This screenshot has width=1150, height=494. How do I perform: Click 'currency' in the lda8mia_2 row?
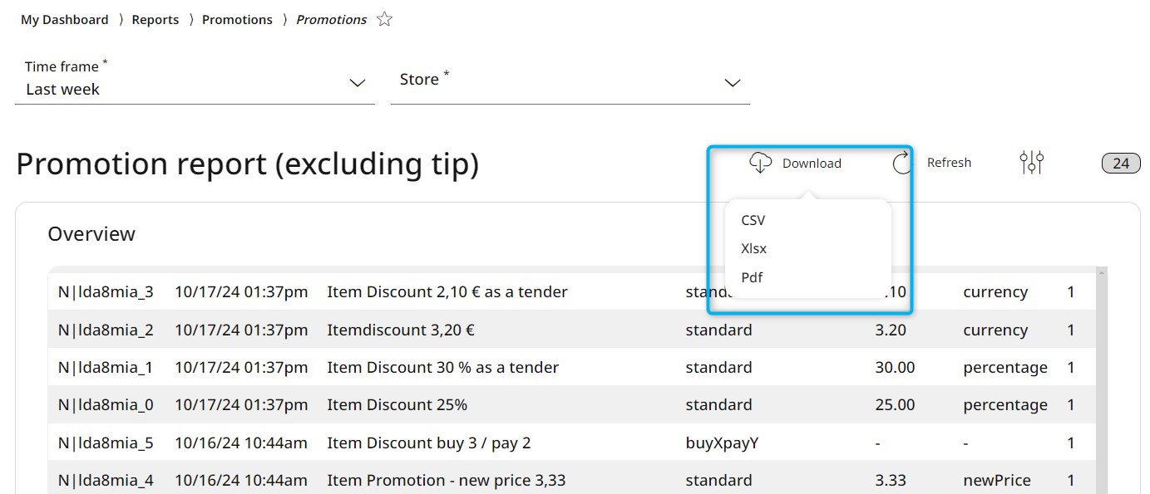tap(995, 330)
